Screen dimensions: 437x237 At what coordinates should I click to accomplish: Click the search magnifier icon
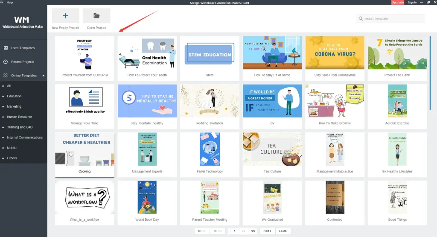click(361, 19)
